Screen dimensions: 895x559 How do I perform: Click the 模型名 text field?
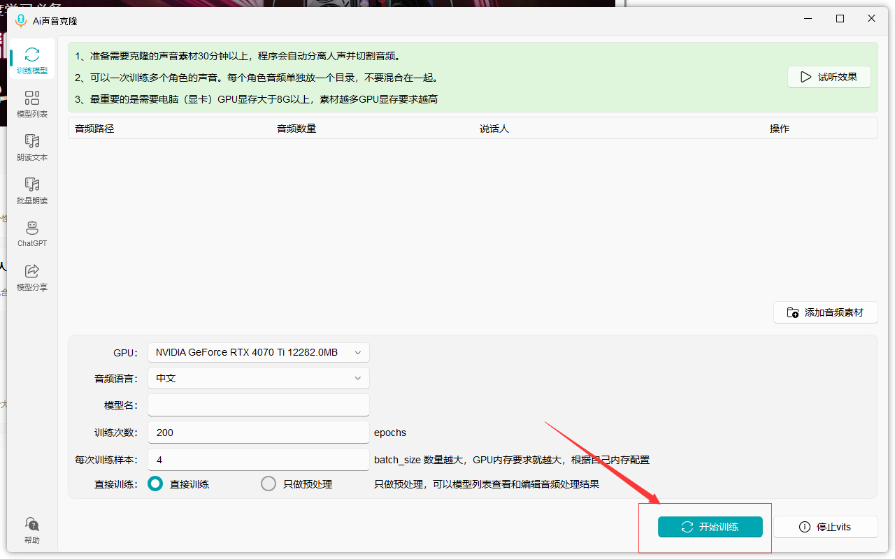pyautogui.click(x=258, y=405)
